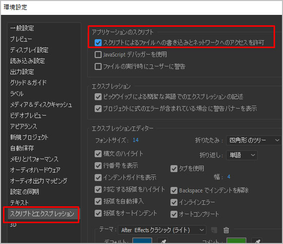Image resolution: width=283 pixels, height=244 pixels.
Task: Open the テーマ dropdown (After Effects クラシック)
Action: click(162, 230)
